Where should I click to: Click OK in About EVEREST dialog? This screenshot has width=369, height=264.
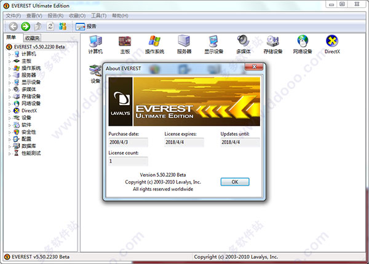coord(235,182)
